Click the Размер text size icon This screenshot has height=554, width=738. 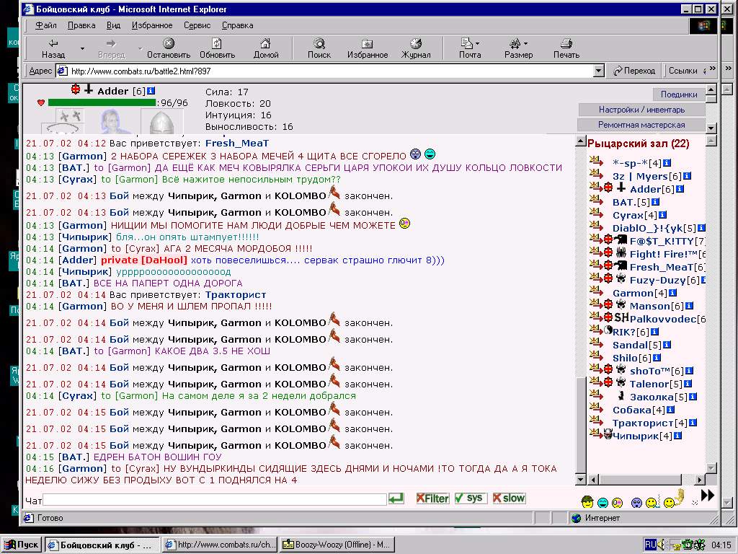click(x=515, y=43)
